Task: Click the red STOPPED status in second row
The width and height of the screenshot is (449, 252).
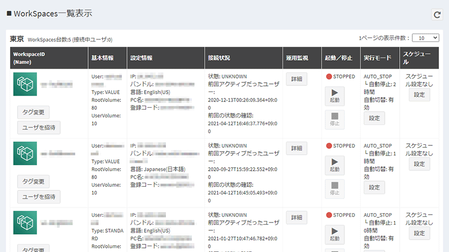Action: (x=341, y=146)
